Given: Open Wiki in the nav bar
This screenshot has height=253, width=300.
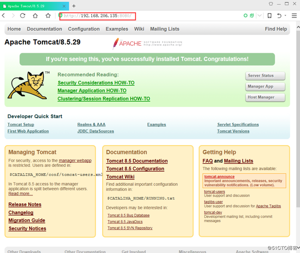Looking at the screenshot, I should pos(139,29).
